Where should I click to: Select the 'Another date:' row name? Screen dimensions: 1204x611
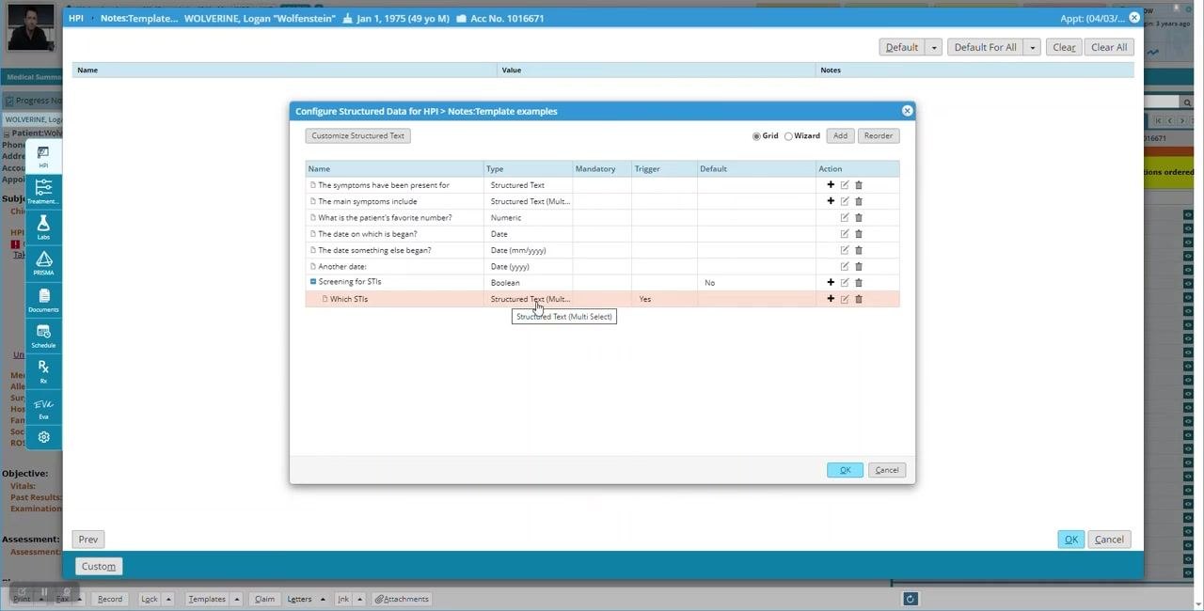342,267
